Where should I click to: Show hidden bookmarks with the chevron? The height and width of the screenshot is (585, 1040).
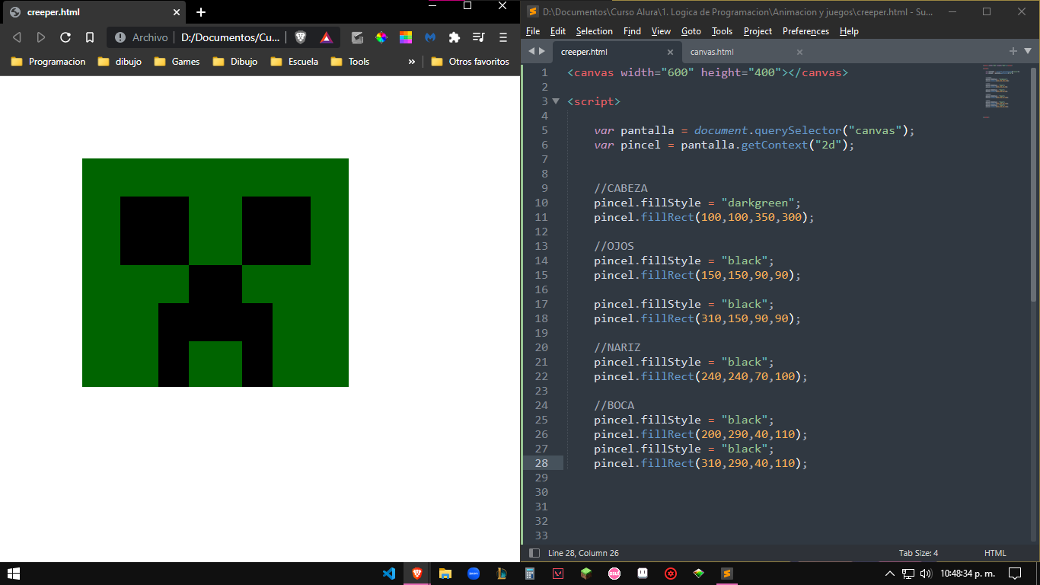(412, 62)
